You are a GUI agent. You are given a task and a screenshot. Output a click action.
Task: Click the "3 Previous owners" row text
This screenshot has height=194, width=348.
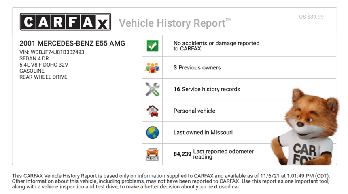(x=197, y=68)
